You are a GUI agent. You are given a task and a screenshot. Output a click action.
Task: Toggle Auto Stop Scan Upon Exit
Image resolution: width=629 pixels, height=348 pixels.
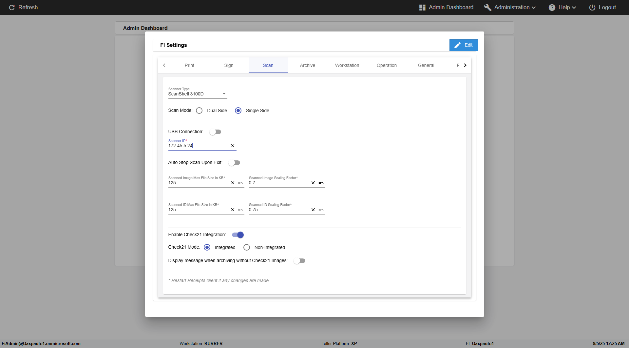234,163
